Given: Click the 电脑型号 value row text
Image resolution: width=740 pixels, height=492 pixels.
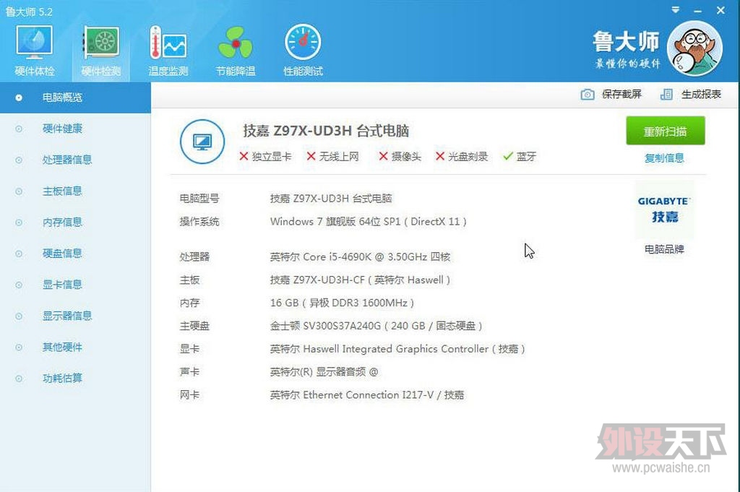Looking at the screenshot, I should pos(331,198).
